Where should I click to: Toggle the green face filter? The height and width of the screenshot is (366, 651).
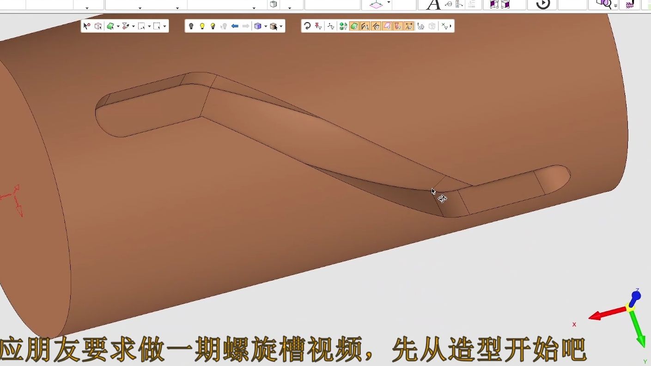click(x=354, y=26)
